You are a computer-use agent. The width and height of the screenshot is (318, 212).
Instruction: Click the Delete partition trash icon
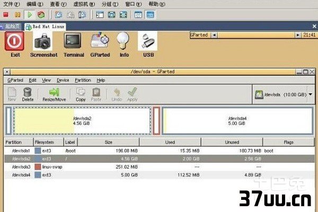pyautogui.click(x=28, y=94)
